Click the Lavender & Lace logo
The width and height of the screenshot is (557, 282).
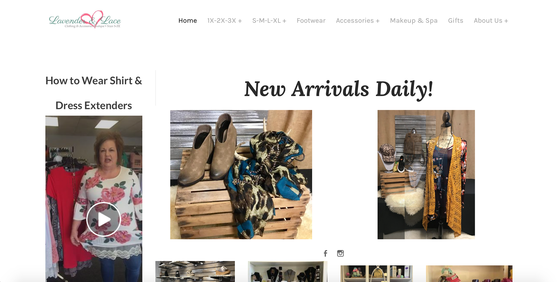point(85,20)
